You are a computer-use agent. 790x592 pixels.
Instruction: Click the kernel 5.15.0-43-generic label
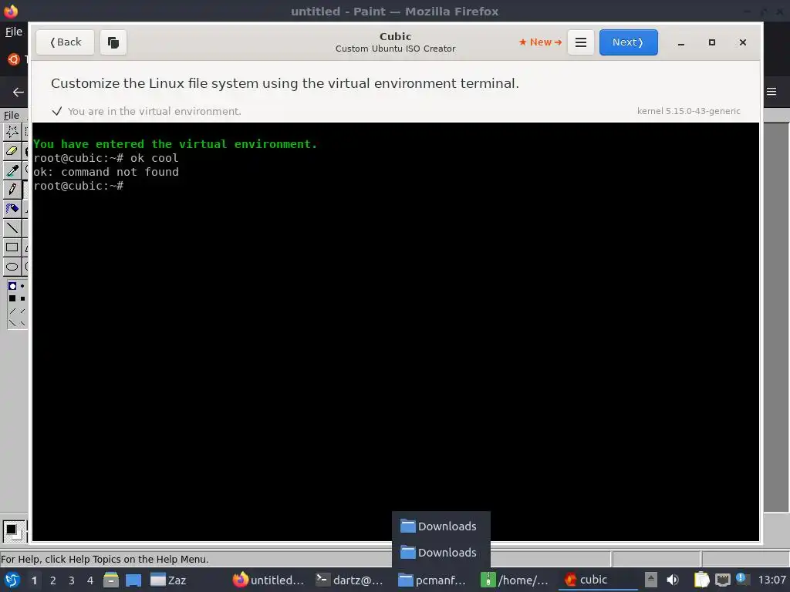(x=689, y=111)
